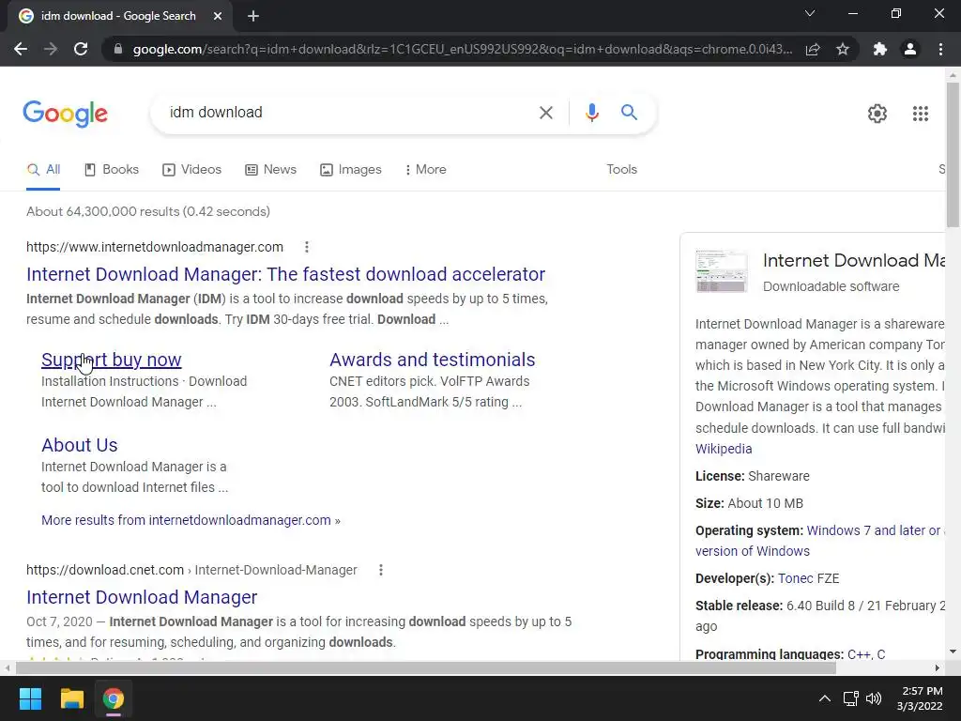961x721 pixels.
Task: Reload the Google search page
Action: point(81,49)
